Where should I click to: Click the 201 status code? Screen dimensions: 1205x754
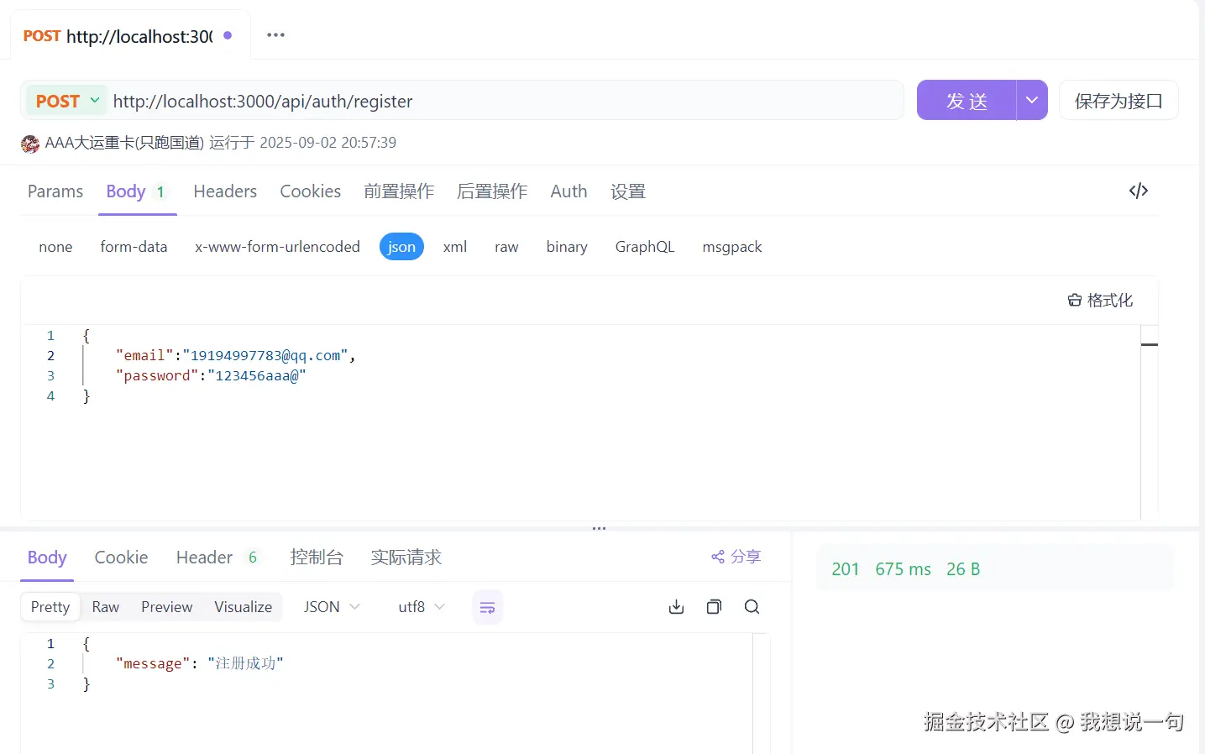(846, 569)
